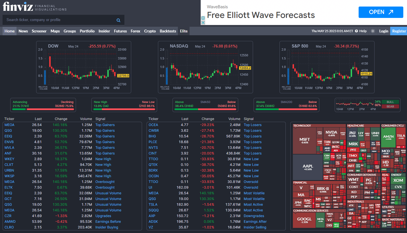Click the Earnings After signal link
The width and height of the screenshot is (407, 233).
255,222
